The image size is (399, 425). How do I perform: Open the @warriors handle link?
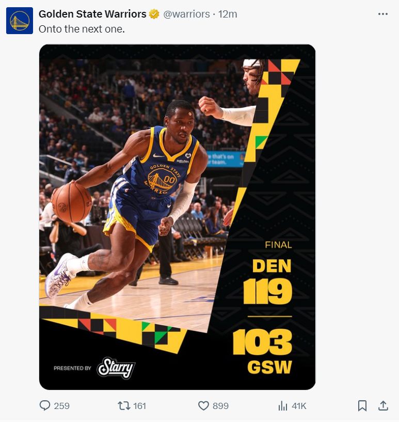(186, 14)
